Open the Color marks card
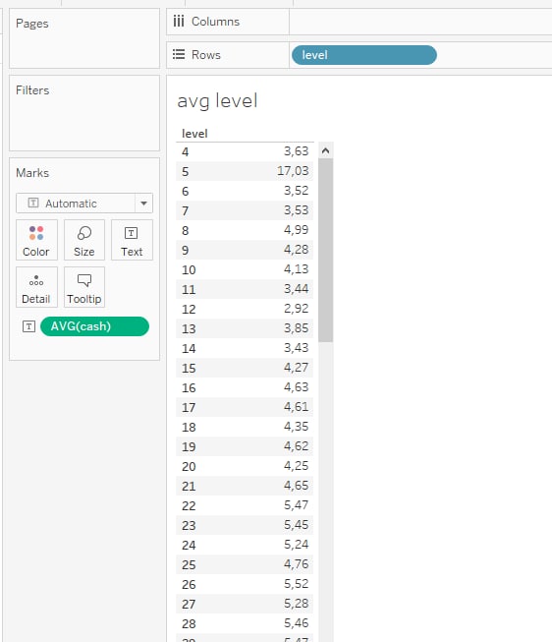Screen dimensions: 552x642 tap(36, 240)
